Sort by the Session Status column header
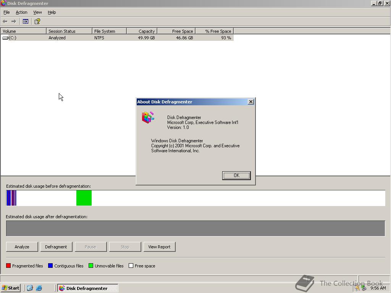 (x=69, y=31)
